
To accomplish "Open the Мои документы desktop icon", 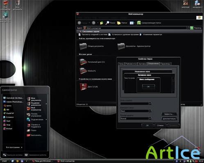I will [17, 5].
